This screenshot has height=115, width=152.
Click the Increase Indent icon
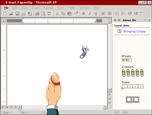pyautogui.click(x=136, y=14)
